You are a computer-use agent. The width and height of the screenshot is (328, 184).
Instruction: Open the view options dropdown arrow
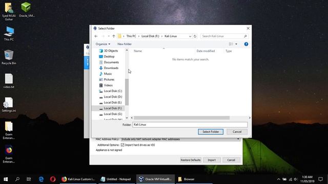[236, 44]
